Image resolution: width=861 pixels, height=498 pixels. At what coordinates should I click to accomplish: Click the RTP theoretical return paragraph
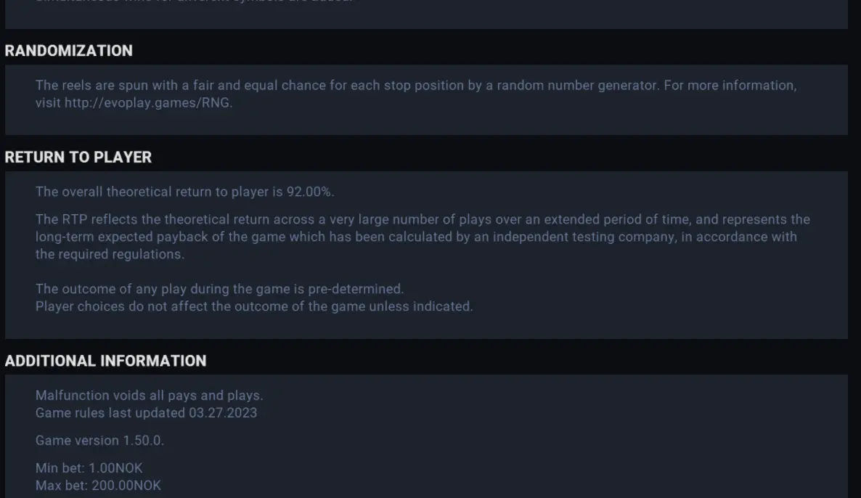[423, 237]
